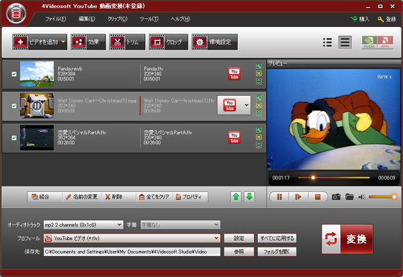The height and width of the screenshot is (277, 403).
Task: Click green settings icon on 恋愛スペシャル row
Action: 259,130
